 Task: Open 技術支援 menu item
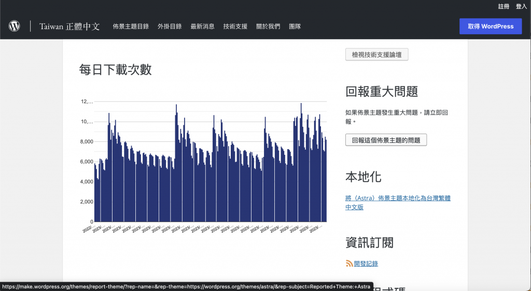(235, 26)
